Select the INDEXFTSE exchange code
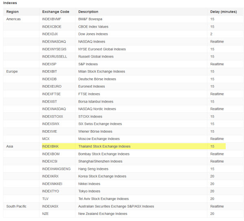 click(51, 94)
